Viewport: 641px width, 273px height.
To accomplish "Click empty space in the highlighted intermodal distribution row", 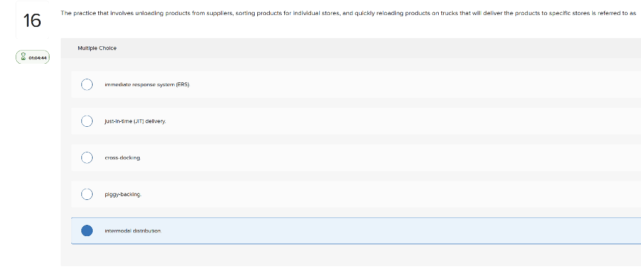I will 401,231.
